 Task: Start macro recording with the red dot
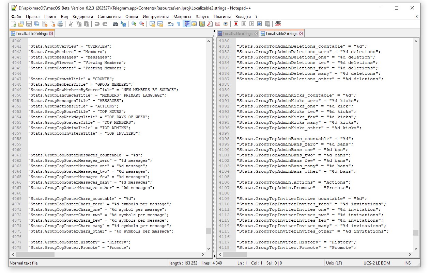click(235, 24)
